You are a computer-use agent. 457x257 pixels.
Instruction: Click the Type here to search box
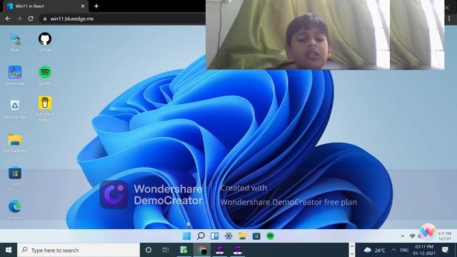pyautogui.click(x=79, y=250)
